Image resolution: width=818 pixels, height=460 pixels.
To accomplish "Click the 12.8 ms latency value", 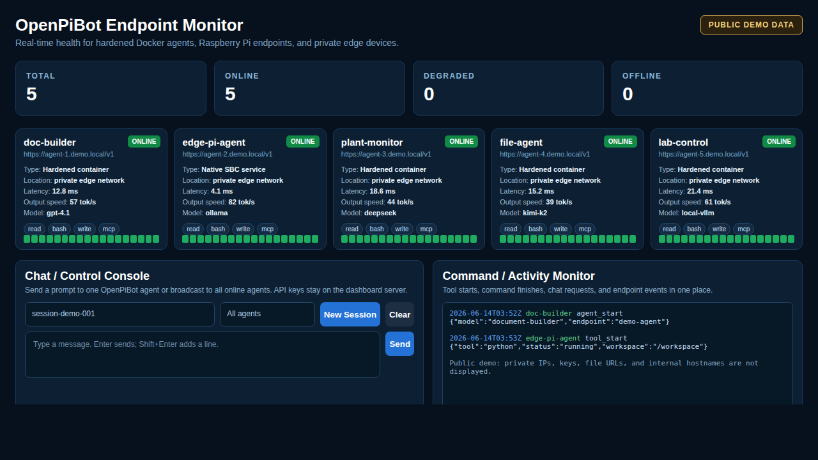I will coord(65,191).
